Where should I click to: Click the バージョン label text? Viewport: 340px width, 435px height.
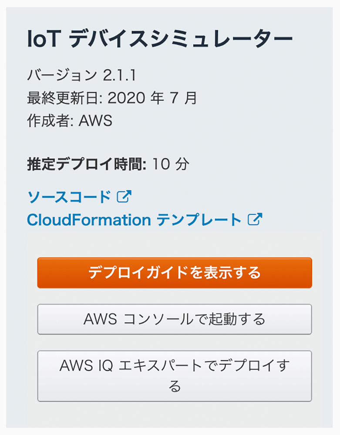[x=62, y=75]
